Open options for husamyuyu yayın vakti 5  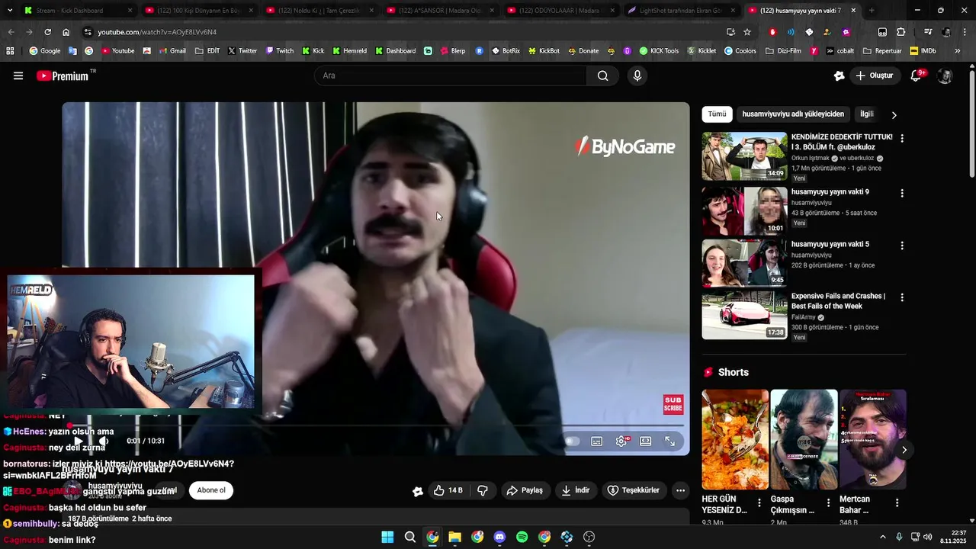pyautogui.click(x=902, y=246)
